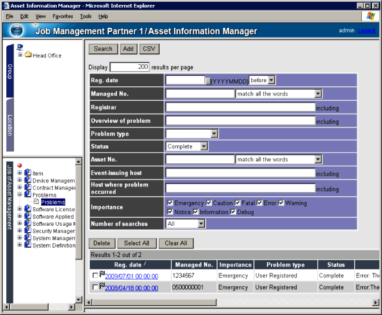Screen dimensions: 382x315
Task: Click the CSV button
Action: tap(149, 49)
